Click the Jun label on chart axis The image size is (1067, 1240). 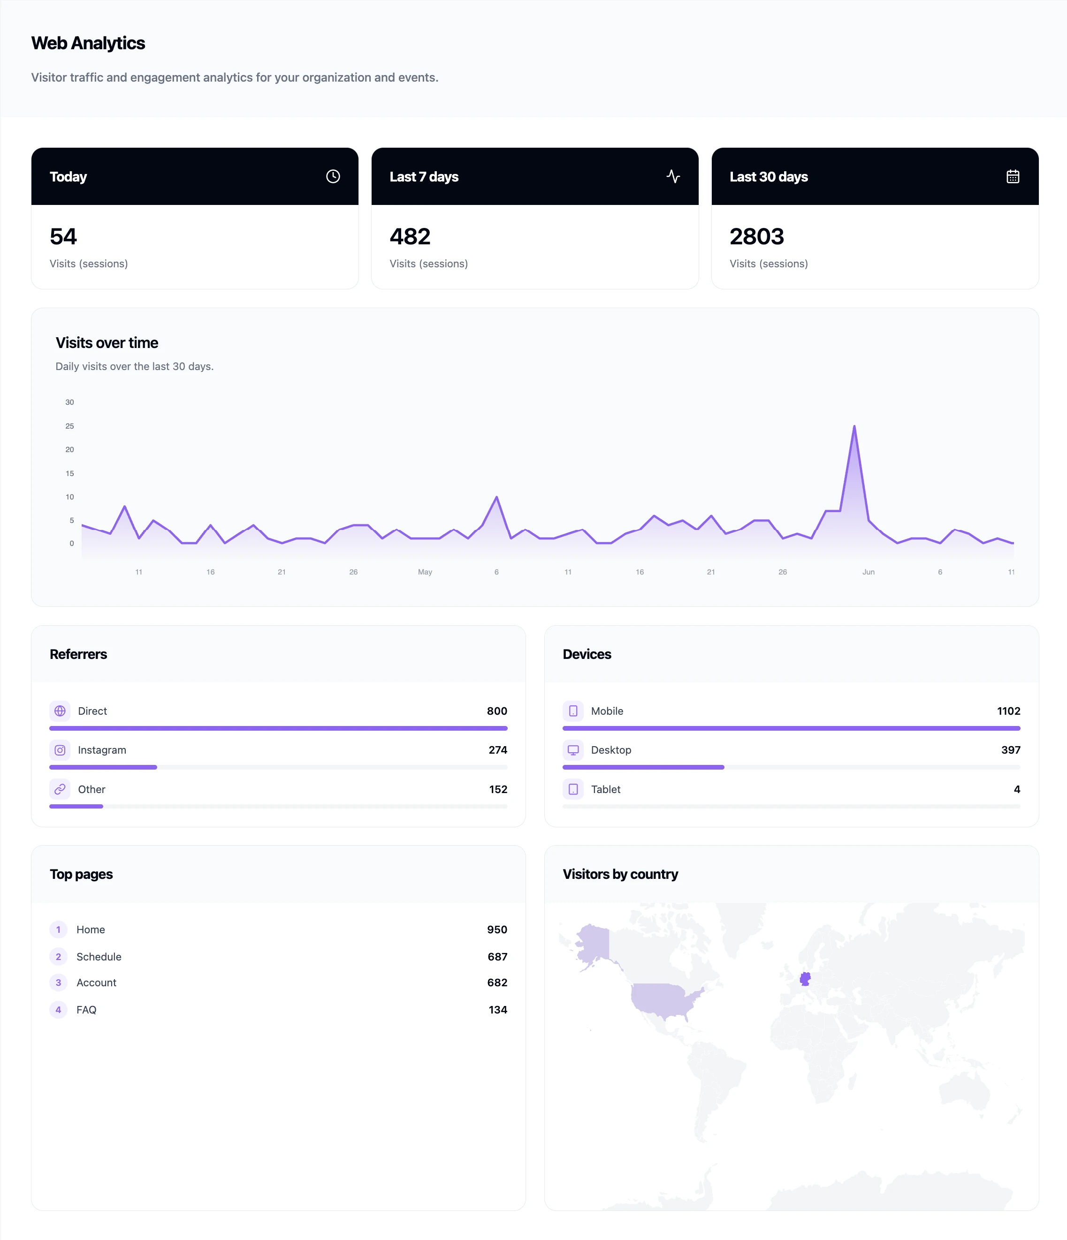pyautogui.click(x=868, y=572)
